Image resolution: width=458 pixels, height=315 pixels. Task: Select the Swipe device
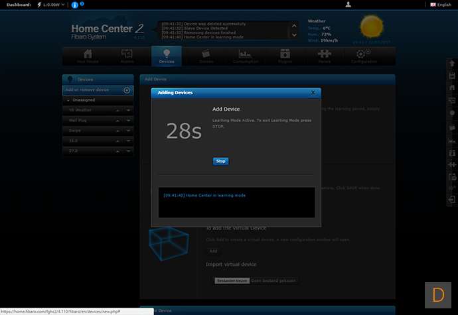pyautogui.click(x=75, y=131)
